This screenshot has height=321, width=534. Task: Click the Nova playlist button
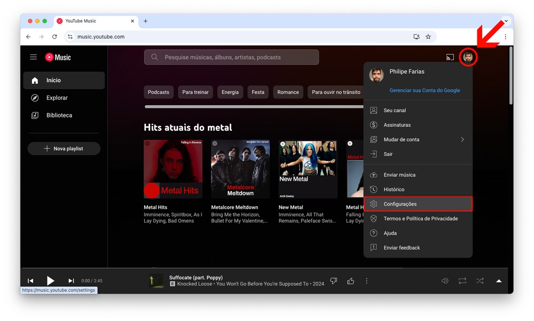[64, 148]
